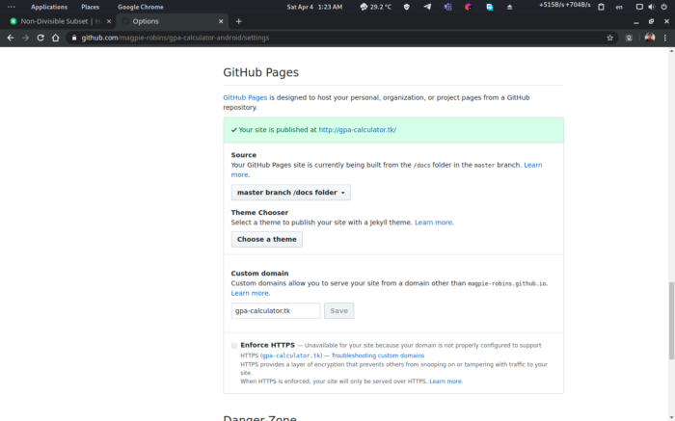Go back using the browser back arrow

11,38
